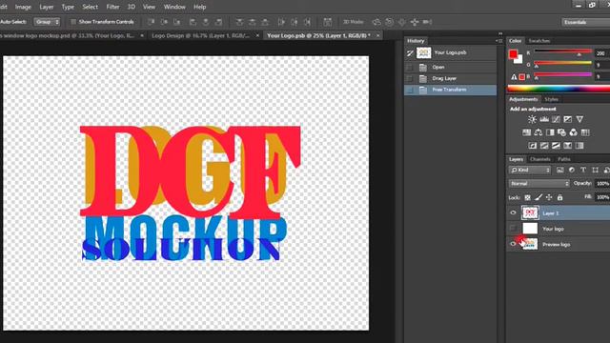Filter layers by shape layers icon
This screenshot has height=343, width=610.
(x=595, y=170)
